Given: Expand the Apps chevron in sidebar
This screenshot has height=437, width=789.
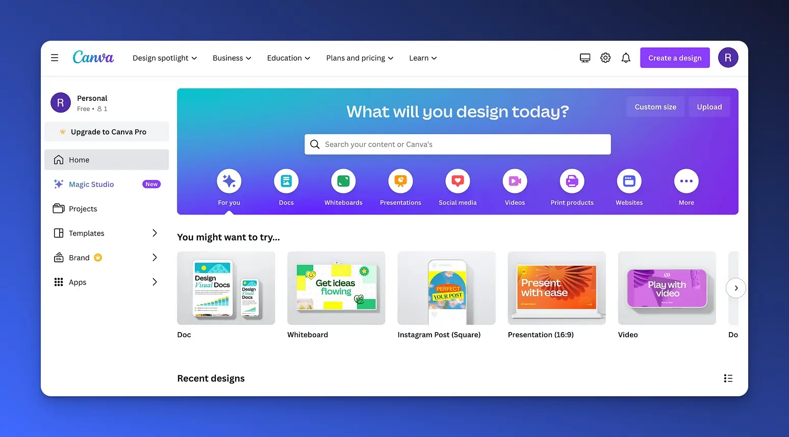Looking at the screenshot, I should pyautogui.click(x=155, y=282).
